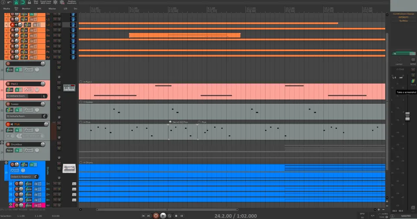This screenshot has width=417, height=219.
Task: Click Analyse loudness toolbar button
Action: pyautogui.click(x=71, y=2)
